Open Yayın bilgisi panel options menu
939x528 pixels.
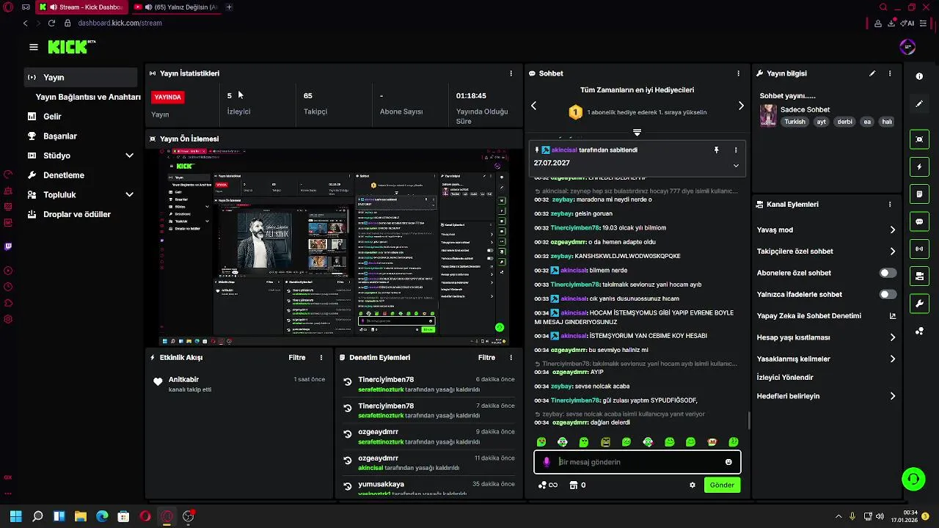click(x=890, y=73)
